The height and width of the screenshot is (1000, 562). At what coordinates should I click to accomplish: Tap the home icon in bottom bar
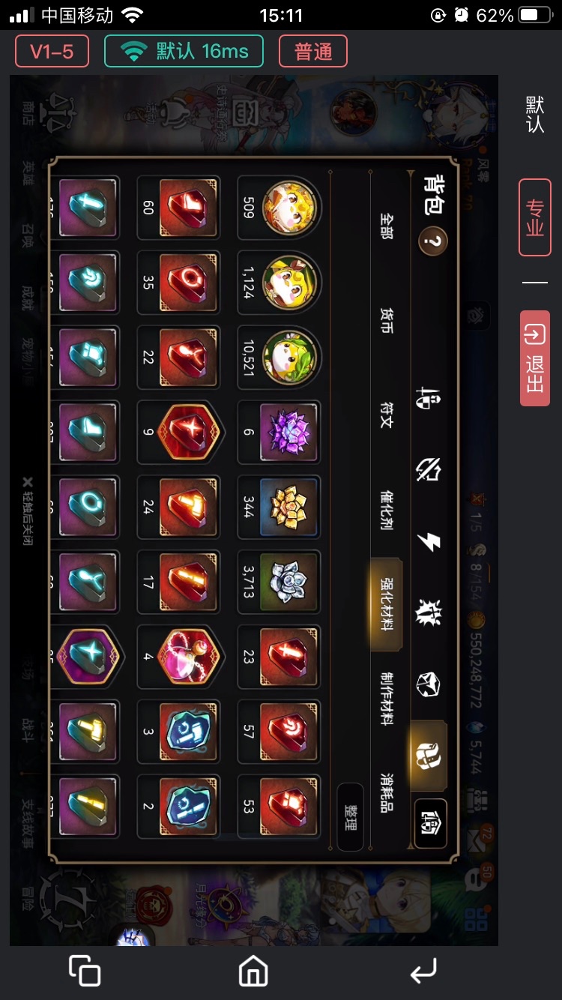tap(253, 972)
